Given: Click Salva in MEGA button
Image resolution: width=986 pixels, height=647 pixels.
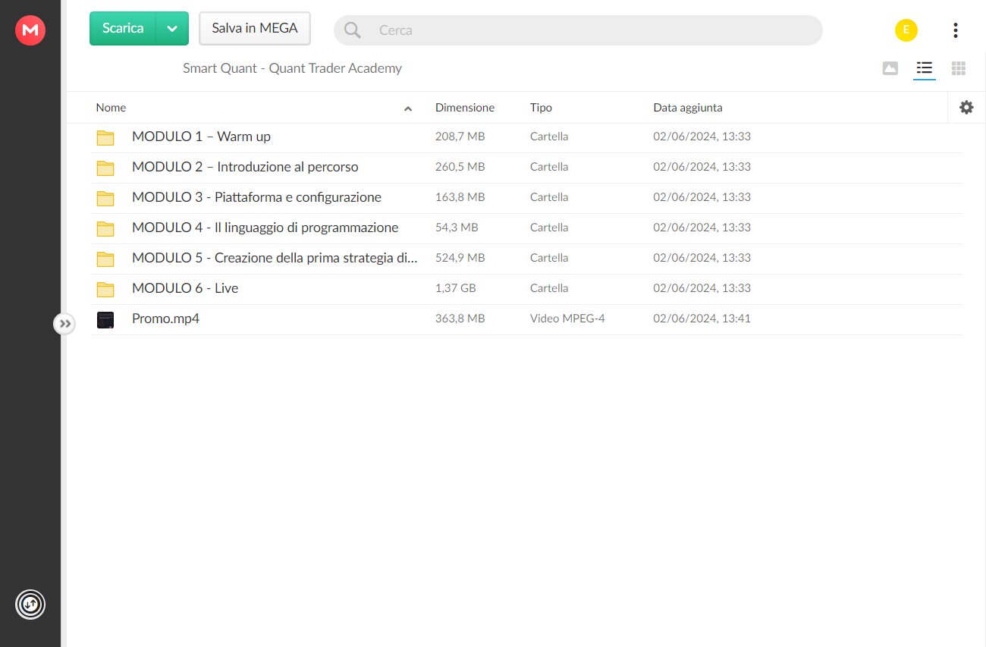Looking at the screenshot, I should pyautogui.click(x=255, y=28).
